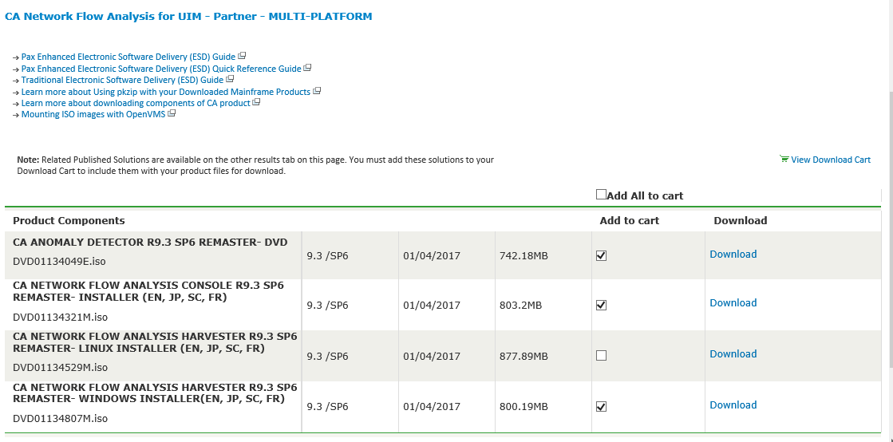The width and height of the screenshot is (893, 442).
Task: Open Pax Enhanced Electronic Software Delivery (ESD) Guide
Action: 128,57
